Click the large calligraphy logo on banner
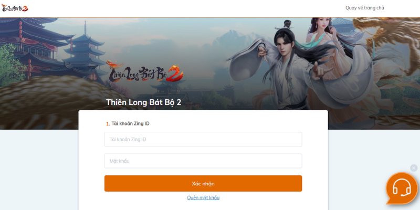This screenshot has height=210, width=420. 145,71
